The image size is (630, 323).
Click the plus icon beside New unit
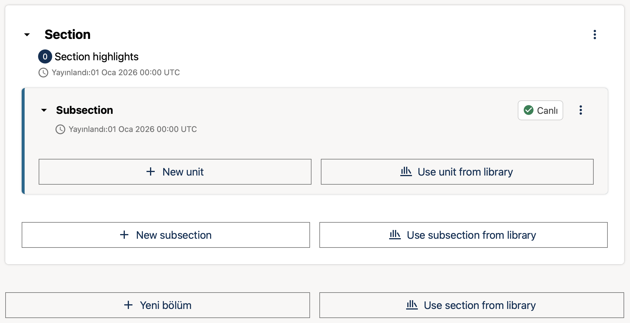click(151, 172)
